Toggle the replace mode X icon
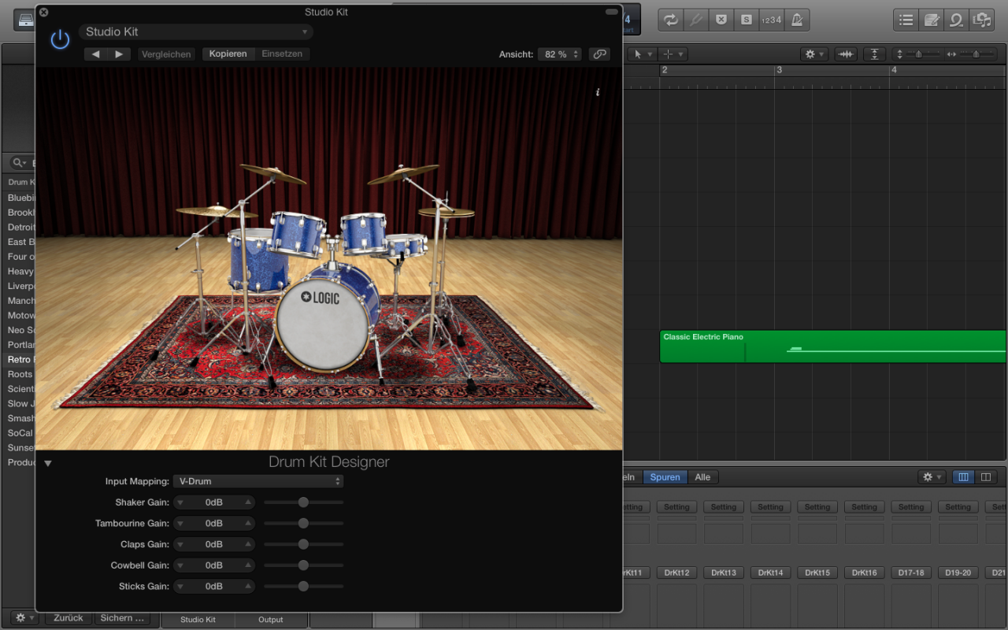 point(721,20)
